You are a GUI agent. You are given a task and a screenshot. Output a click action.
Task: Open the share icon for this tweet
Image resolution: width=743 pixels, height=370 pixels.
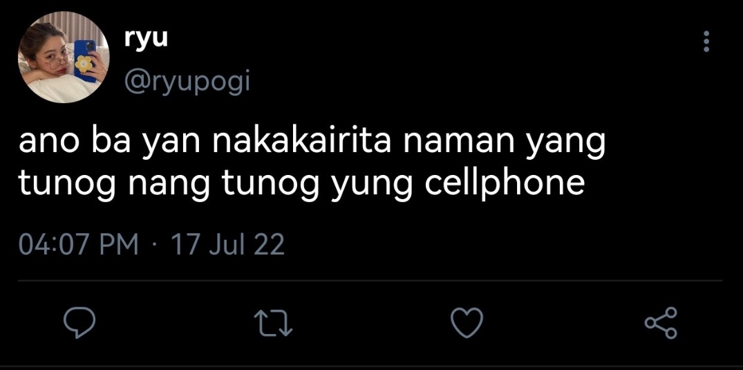pyautogui.click(x=661, y=322)
